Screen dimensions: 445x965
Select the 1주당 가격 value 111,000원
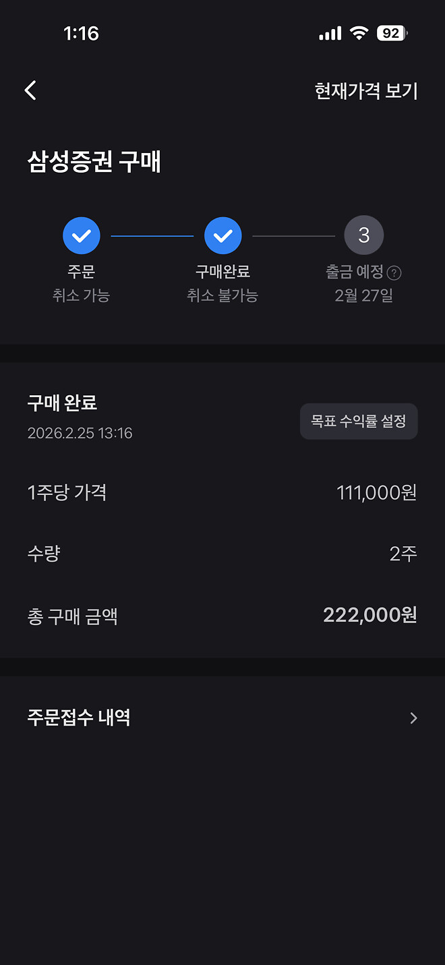pyautogui.click(x=376, y=492)
